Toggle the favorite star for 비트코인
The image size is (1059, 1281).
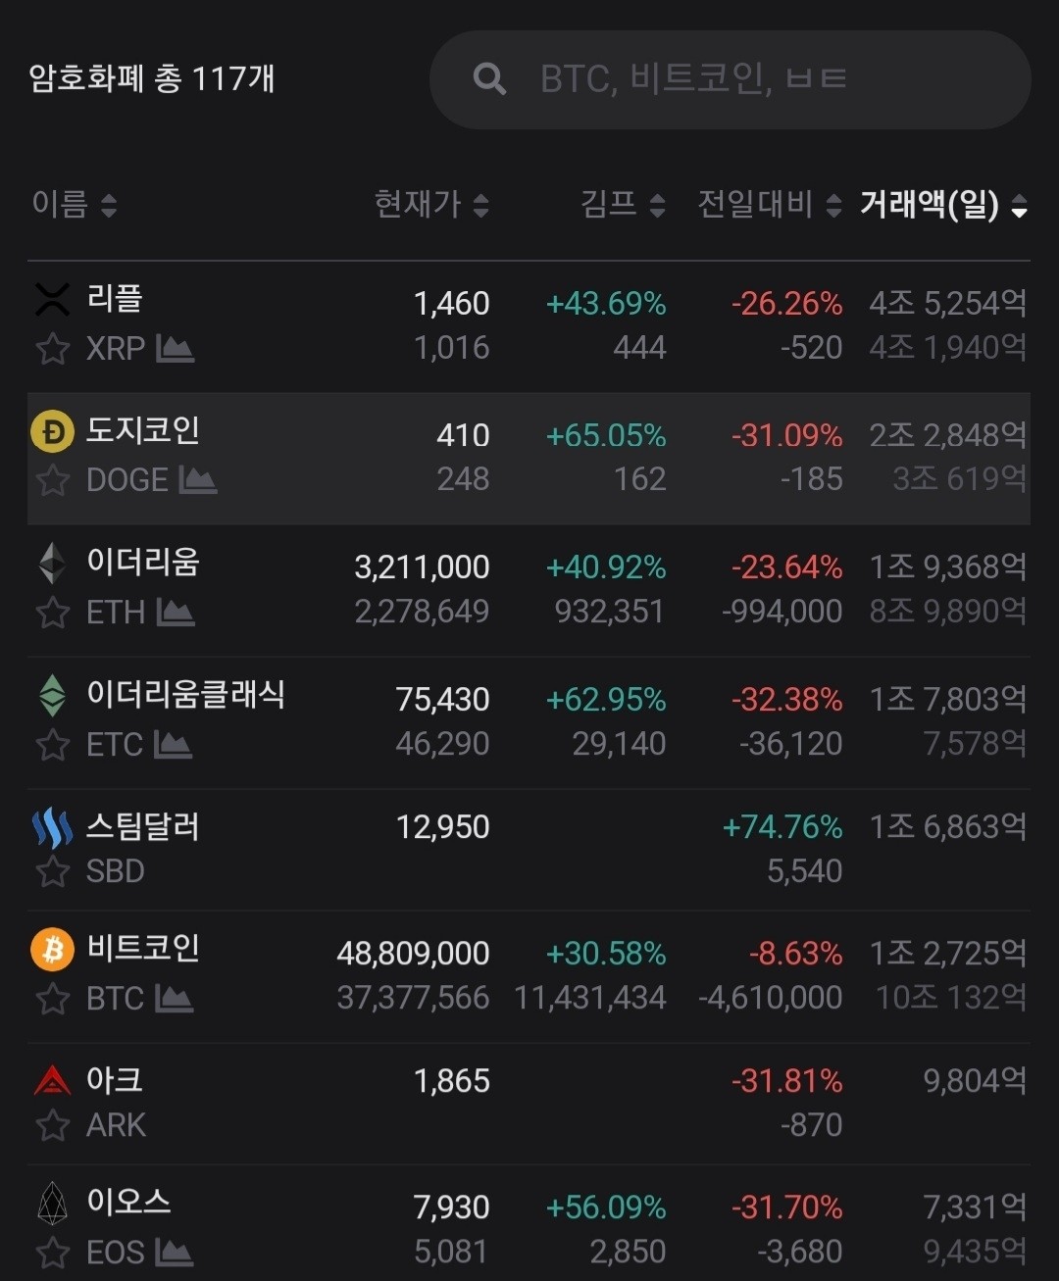[52, 999]
